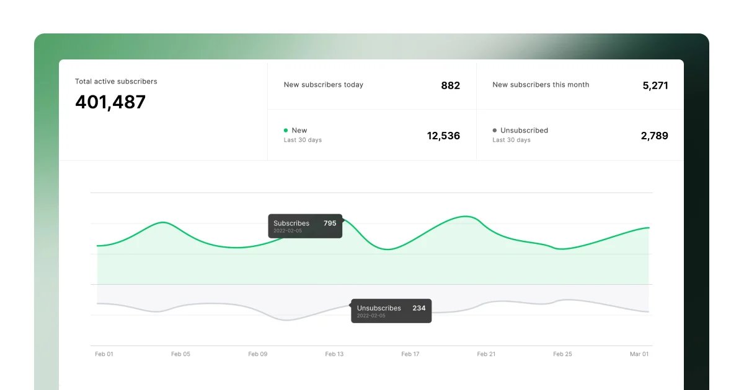Select the 882 new subscribers value
Image resolution: width=744 pixels, height=390 pixels.
point(451,85)
